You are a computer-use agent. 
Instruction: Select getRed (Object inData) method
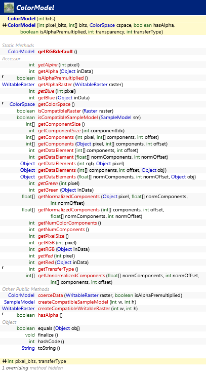[63, 263]
